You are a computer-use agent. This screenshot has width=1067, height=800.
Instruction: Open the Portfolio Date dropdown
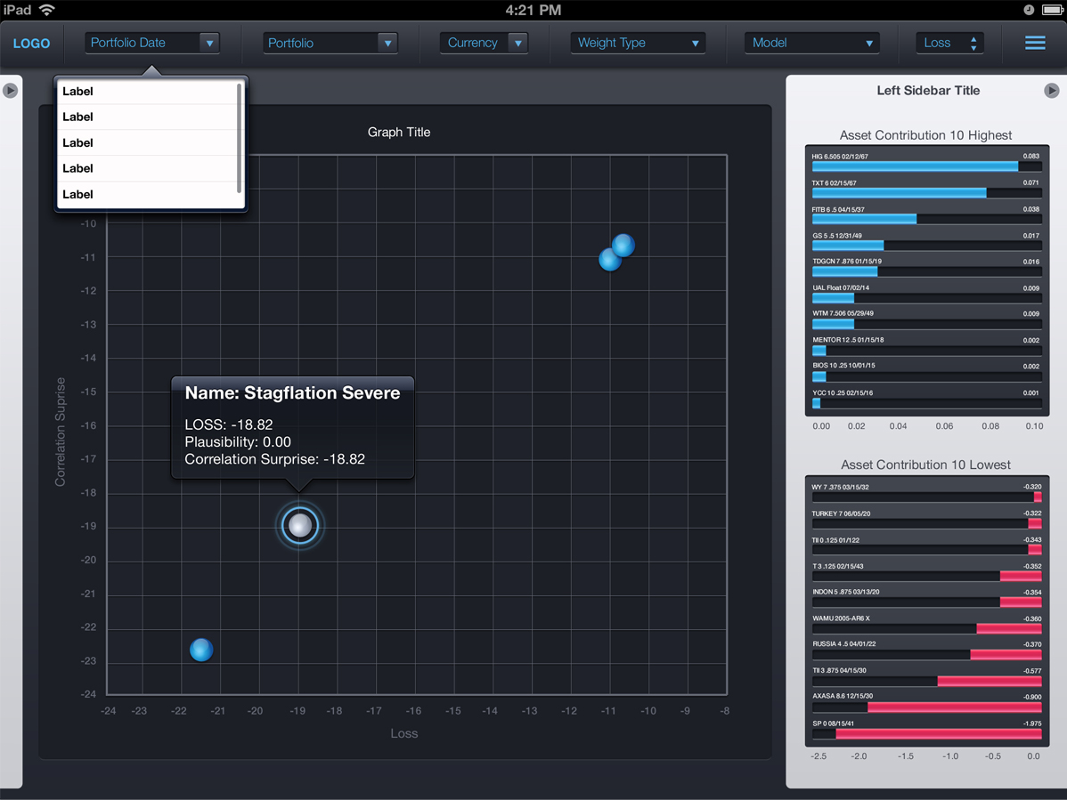[x=151, y=43]
